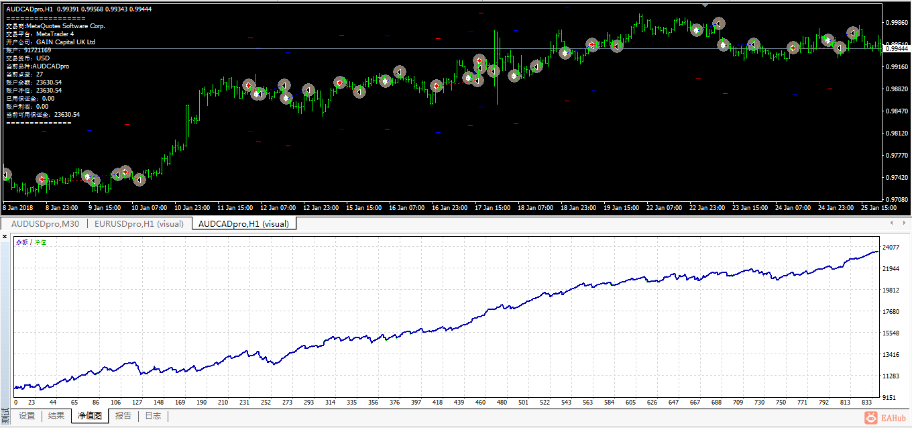Click the current price label 0.99444
Screen dimensions: 912x428
(897, 49)
